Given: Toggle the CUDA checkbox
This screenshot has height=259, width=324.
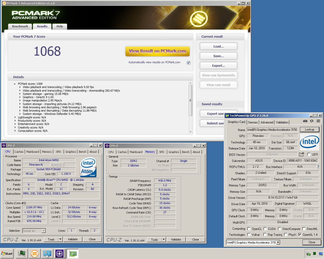Looking at the screenshot, I should pyautogui.click(x=265, y=229).
